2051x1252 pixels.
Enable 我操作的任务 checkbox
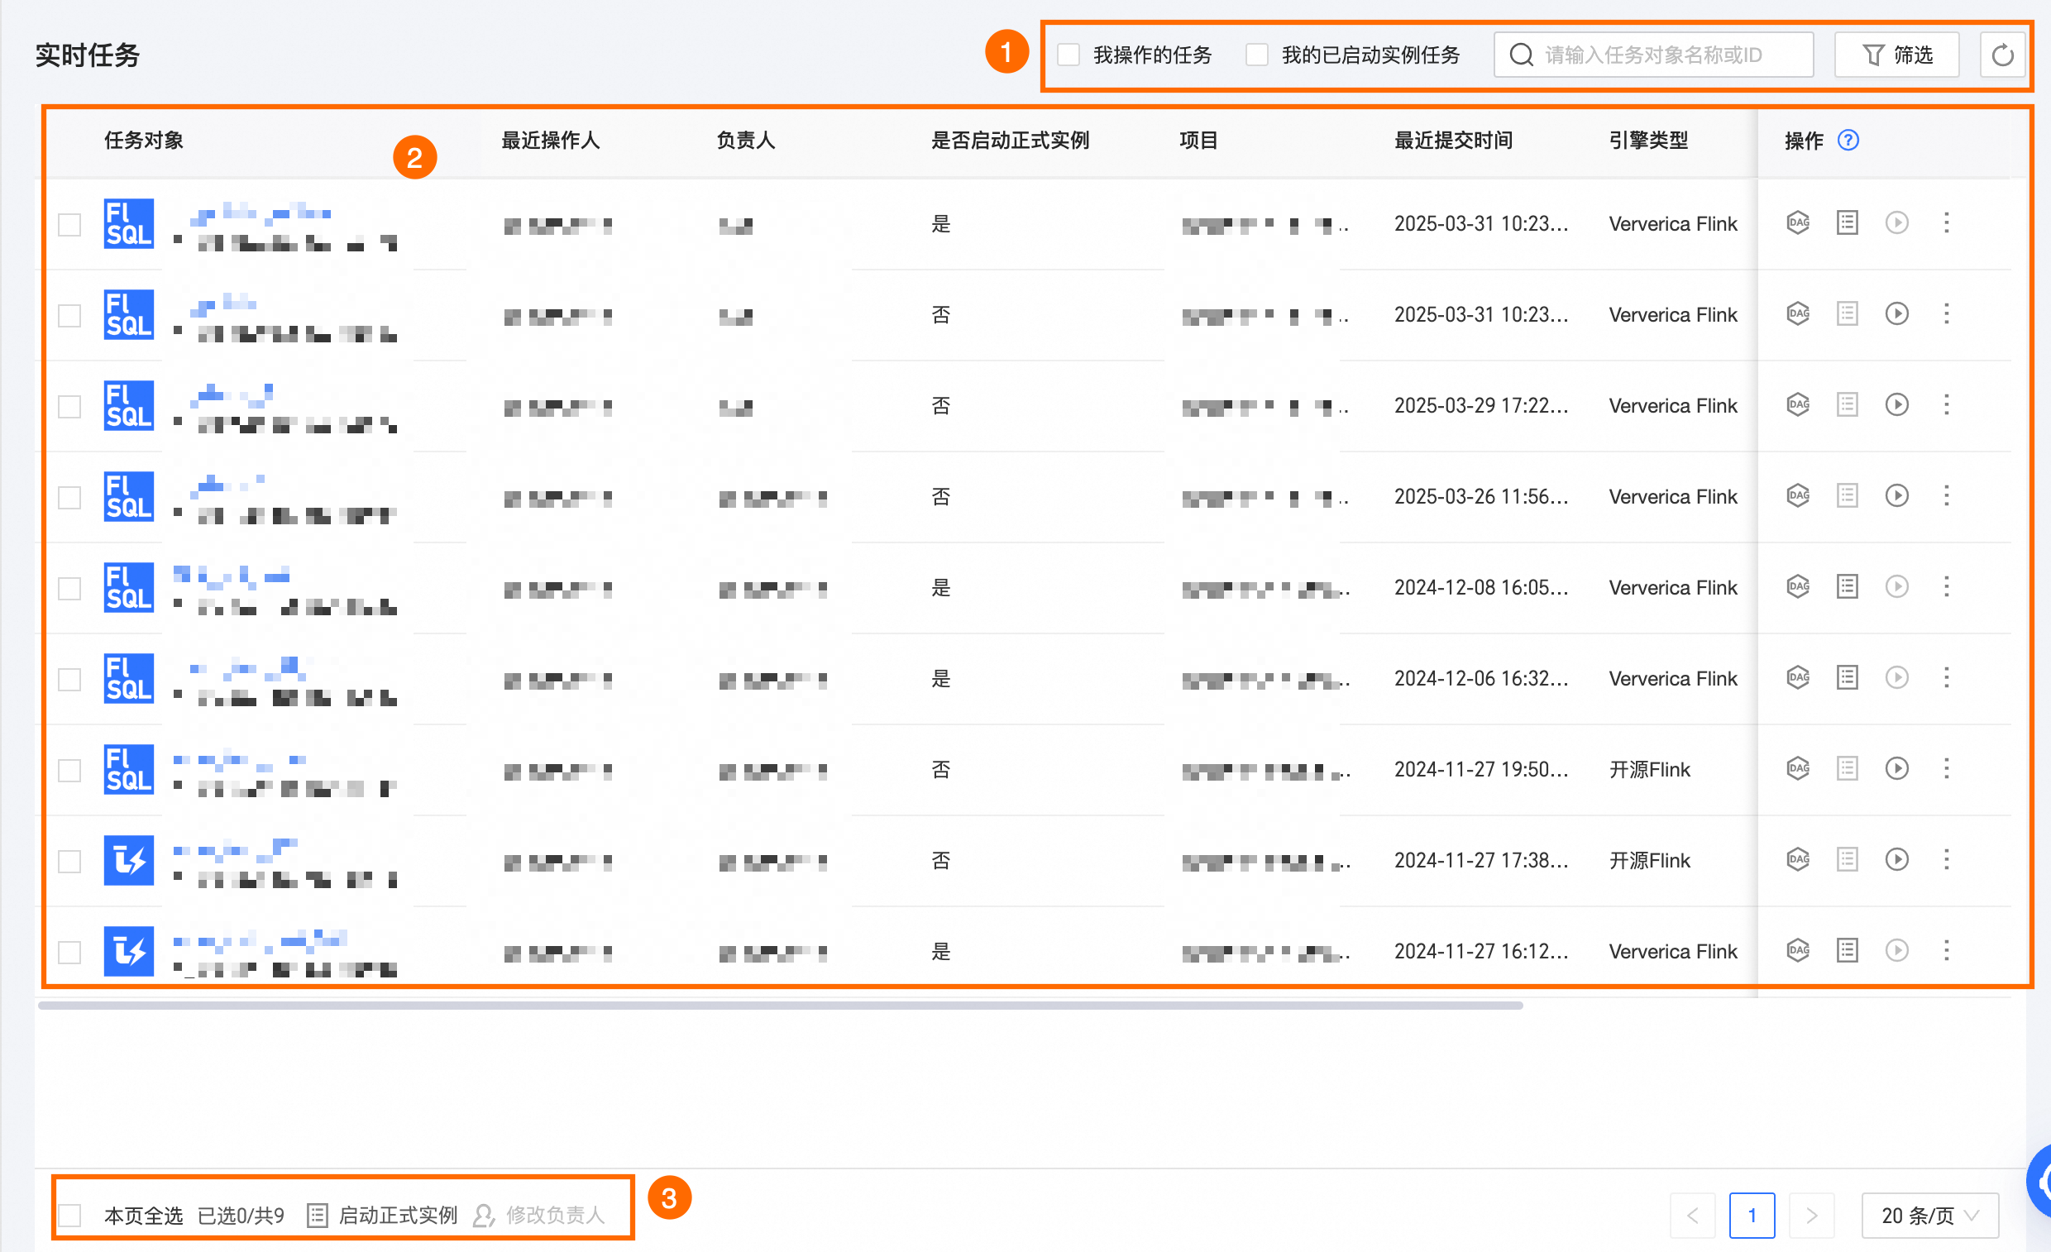coord(1069,55)
